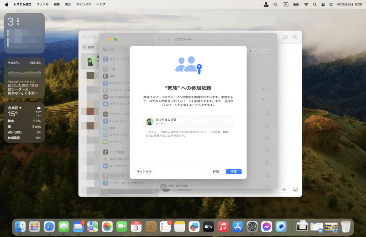Open the ウインドウ menu
The image size is (366, 237).
84,4
